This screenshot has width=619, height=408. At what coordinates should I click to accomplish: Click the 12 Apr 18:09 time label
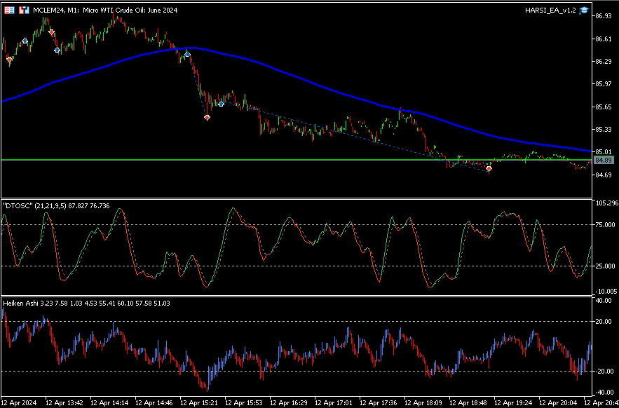[x=424, y=403]
